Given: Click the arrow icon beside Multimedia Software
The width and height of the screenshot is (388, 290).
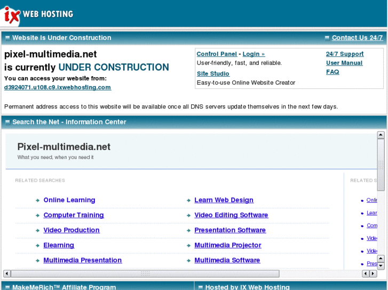Looking at the screenshot, I should tap(188, 261).
